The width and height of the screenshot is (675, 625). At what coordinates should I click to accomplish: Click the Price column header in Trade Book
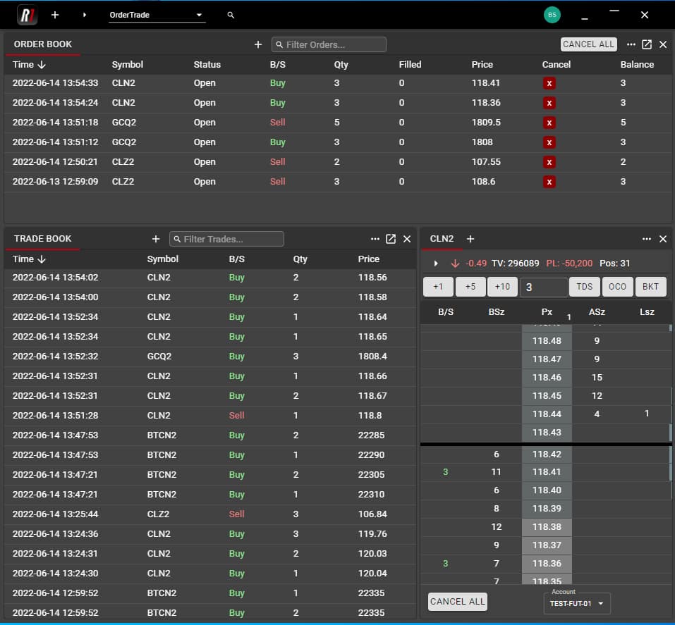click(368, 259)
